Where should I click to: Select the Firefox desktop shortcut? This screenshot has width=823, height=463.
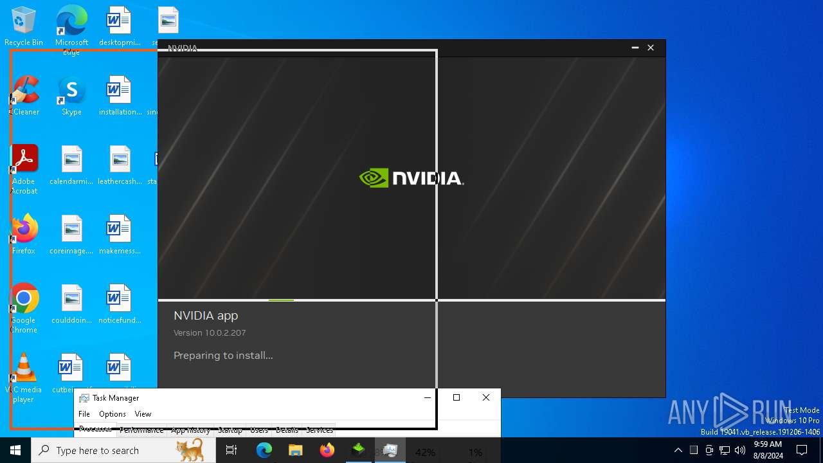pos(24,235)
